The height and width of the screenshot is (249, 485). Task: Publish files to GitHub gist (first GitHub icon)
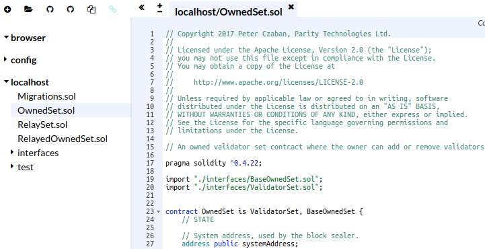(x=50, y=9)
